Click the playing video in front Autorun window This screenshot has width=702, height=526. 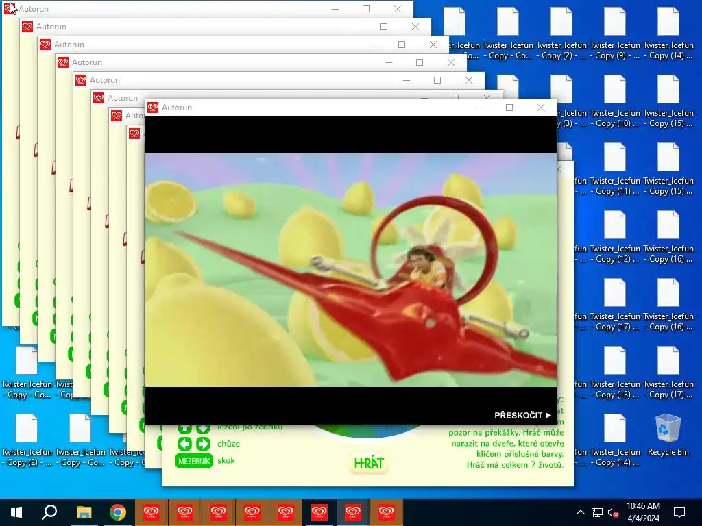351,270
